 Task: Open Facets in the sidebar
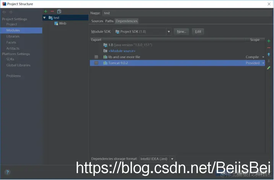point(11,42)
